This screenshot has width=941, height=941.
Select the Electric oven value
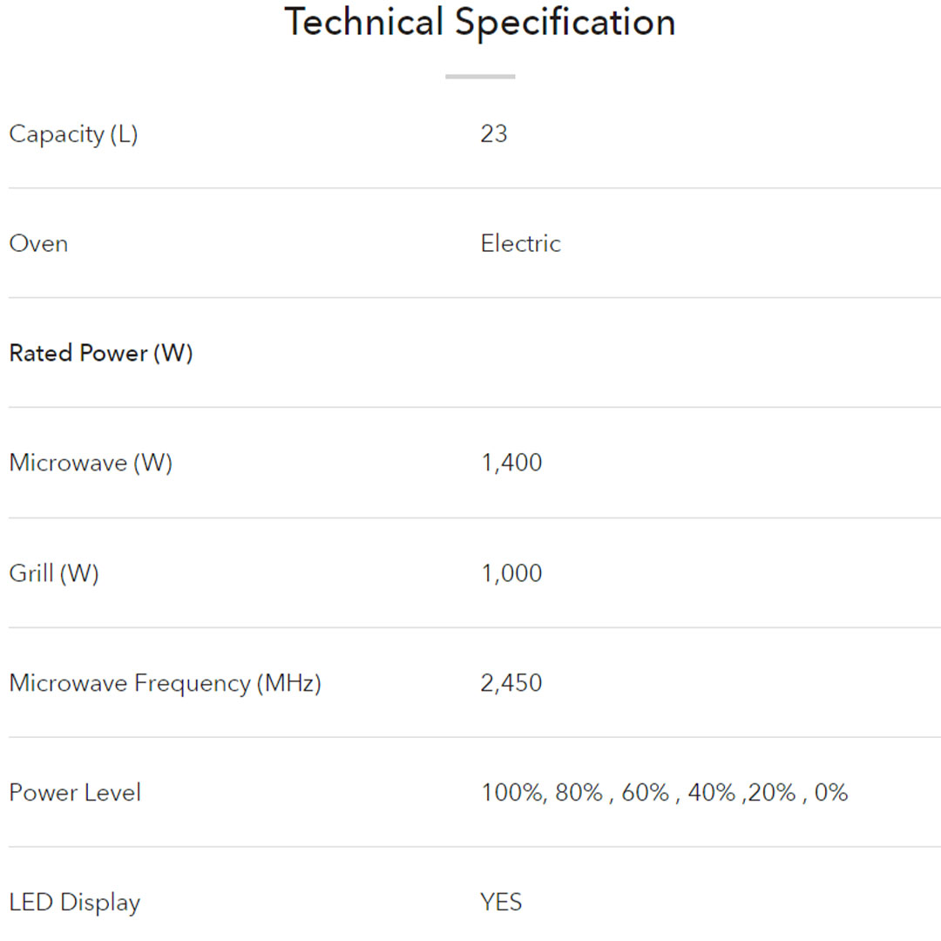click(520, 244)
